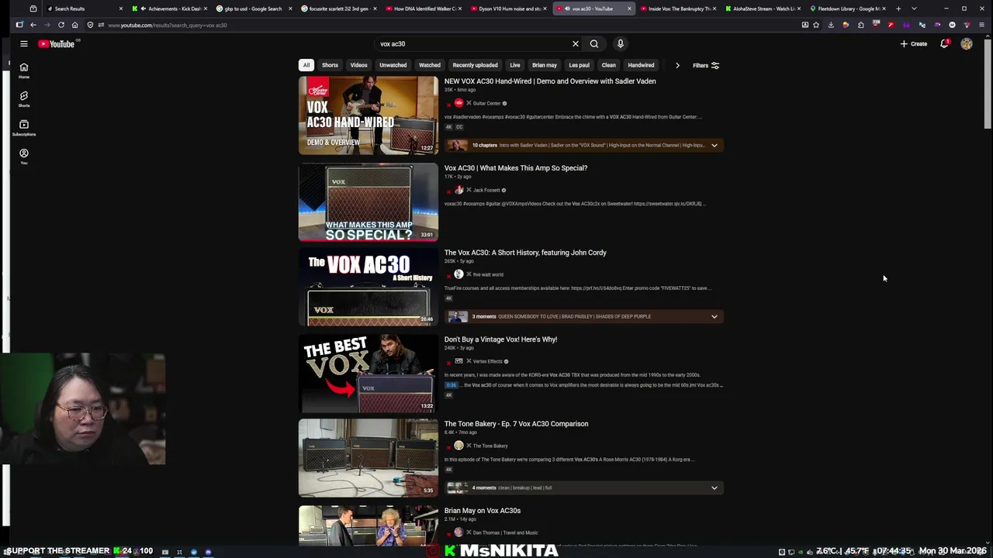
Task: Go to the YouTube logo home link
Action: point(56,44)
